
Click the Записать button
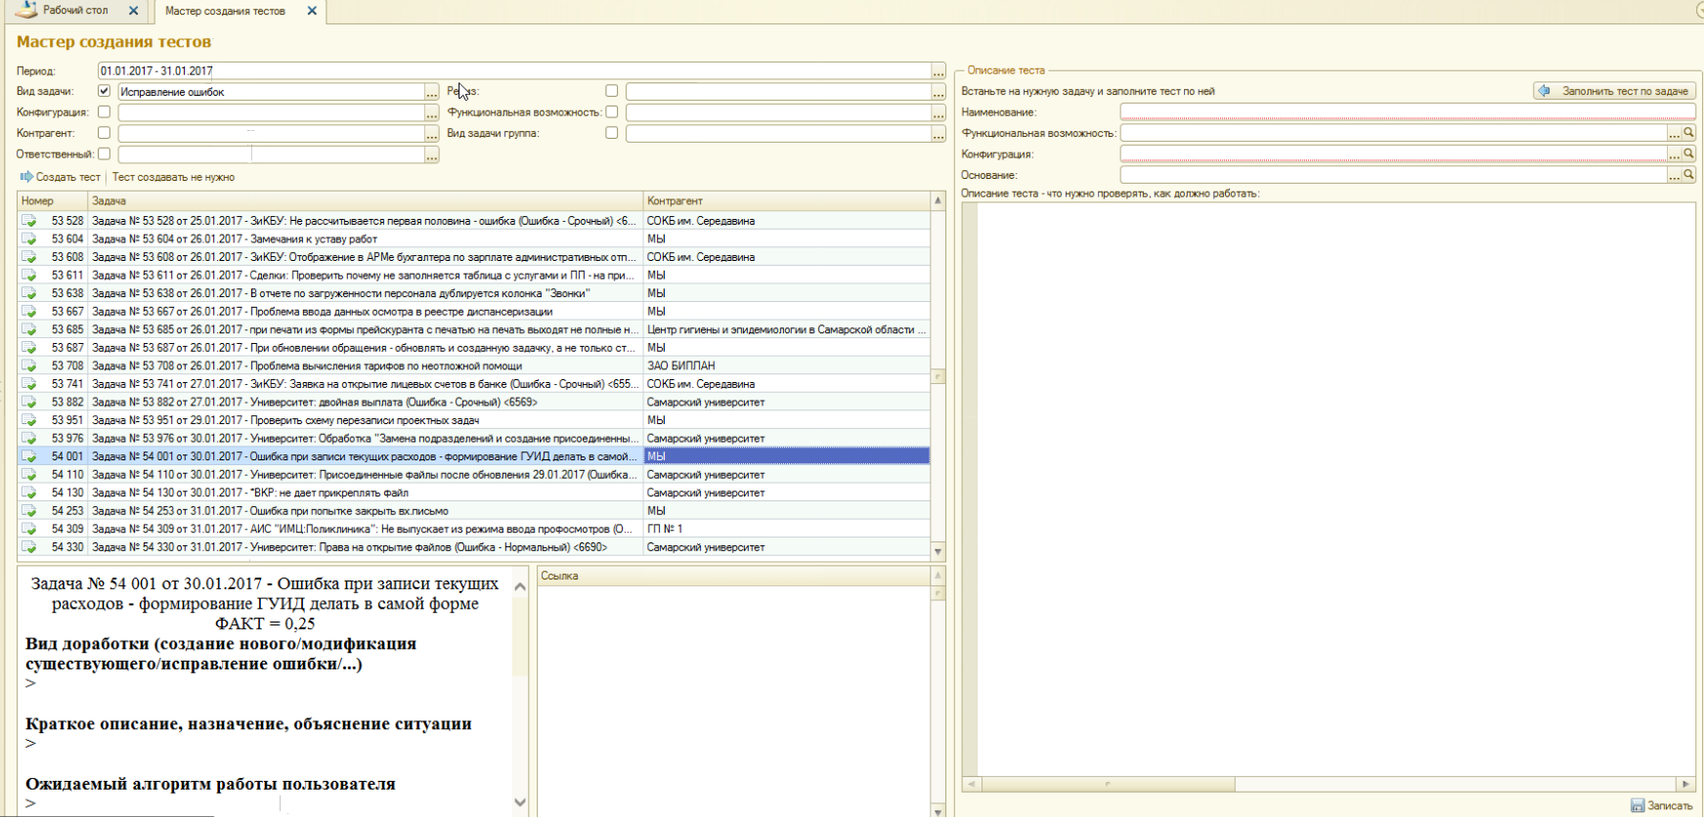point(1661,805)
